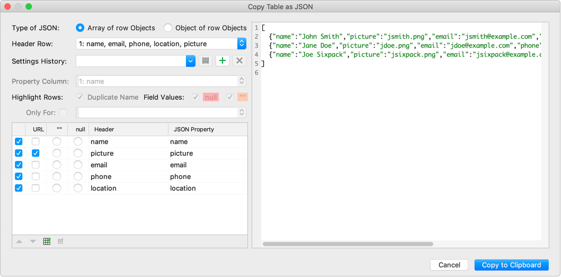Select Array of row Objects radio button
The height and width of the screenshot is (277, 561).
80,28
